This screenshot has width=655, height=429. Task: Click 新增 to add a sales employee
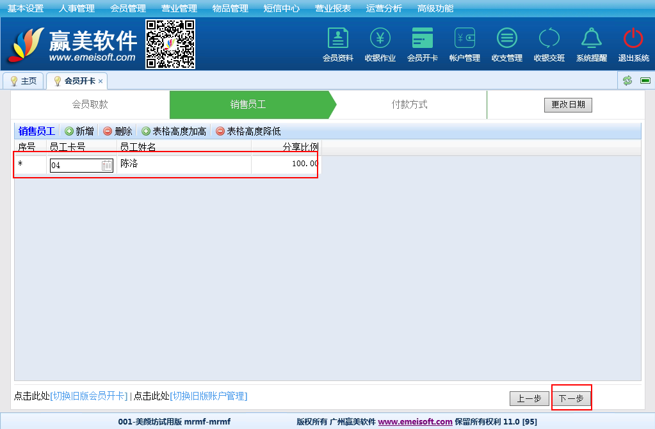pos(79,131)
